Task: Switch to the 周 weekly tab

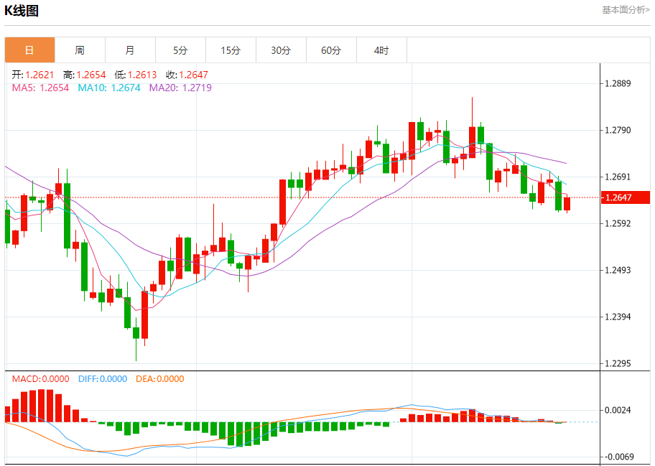Action: coord(80,50)
